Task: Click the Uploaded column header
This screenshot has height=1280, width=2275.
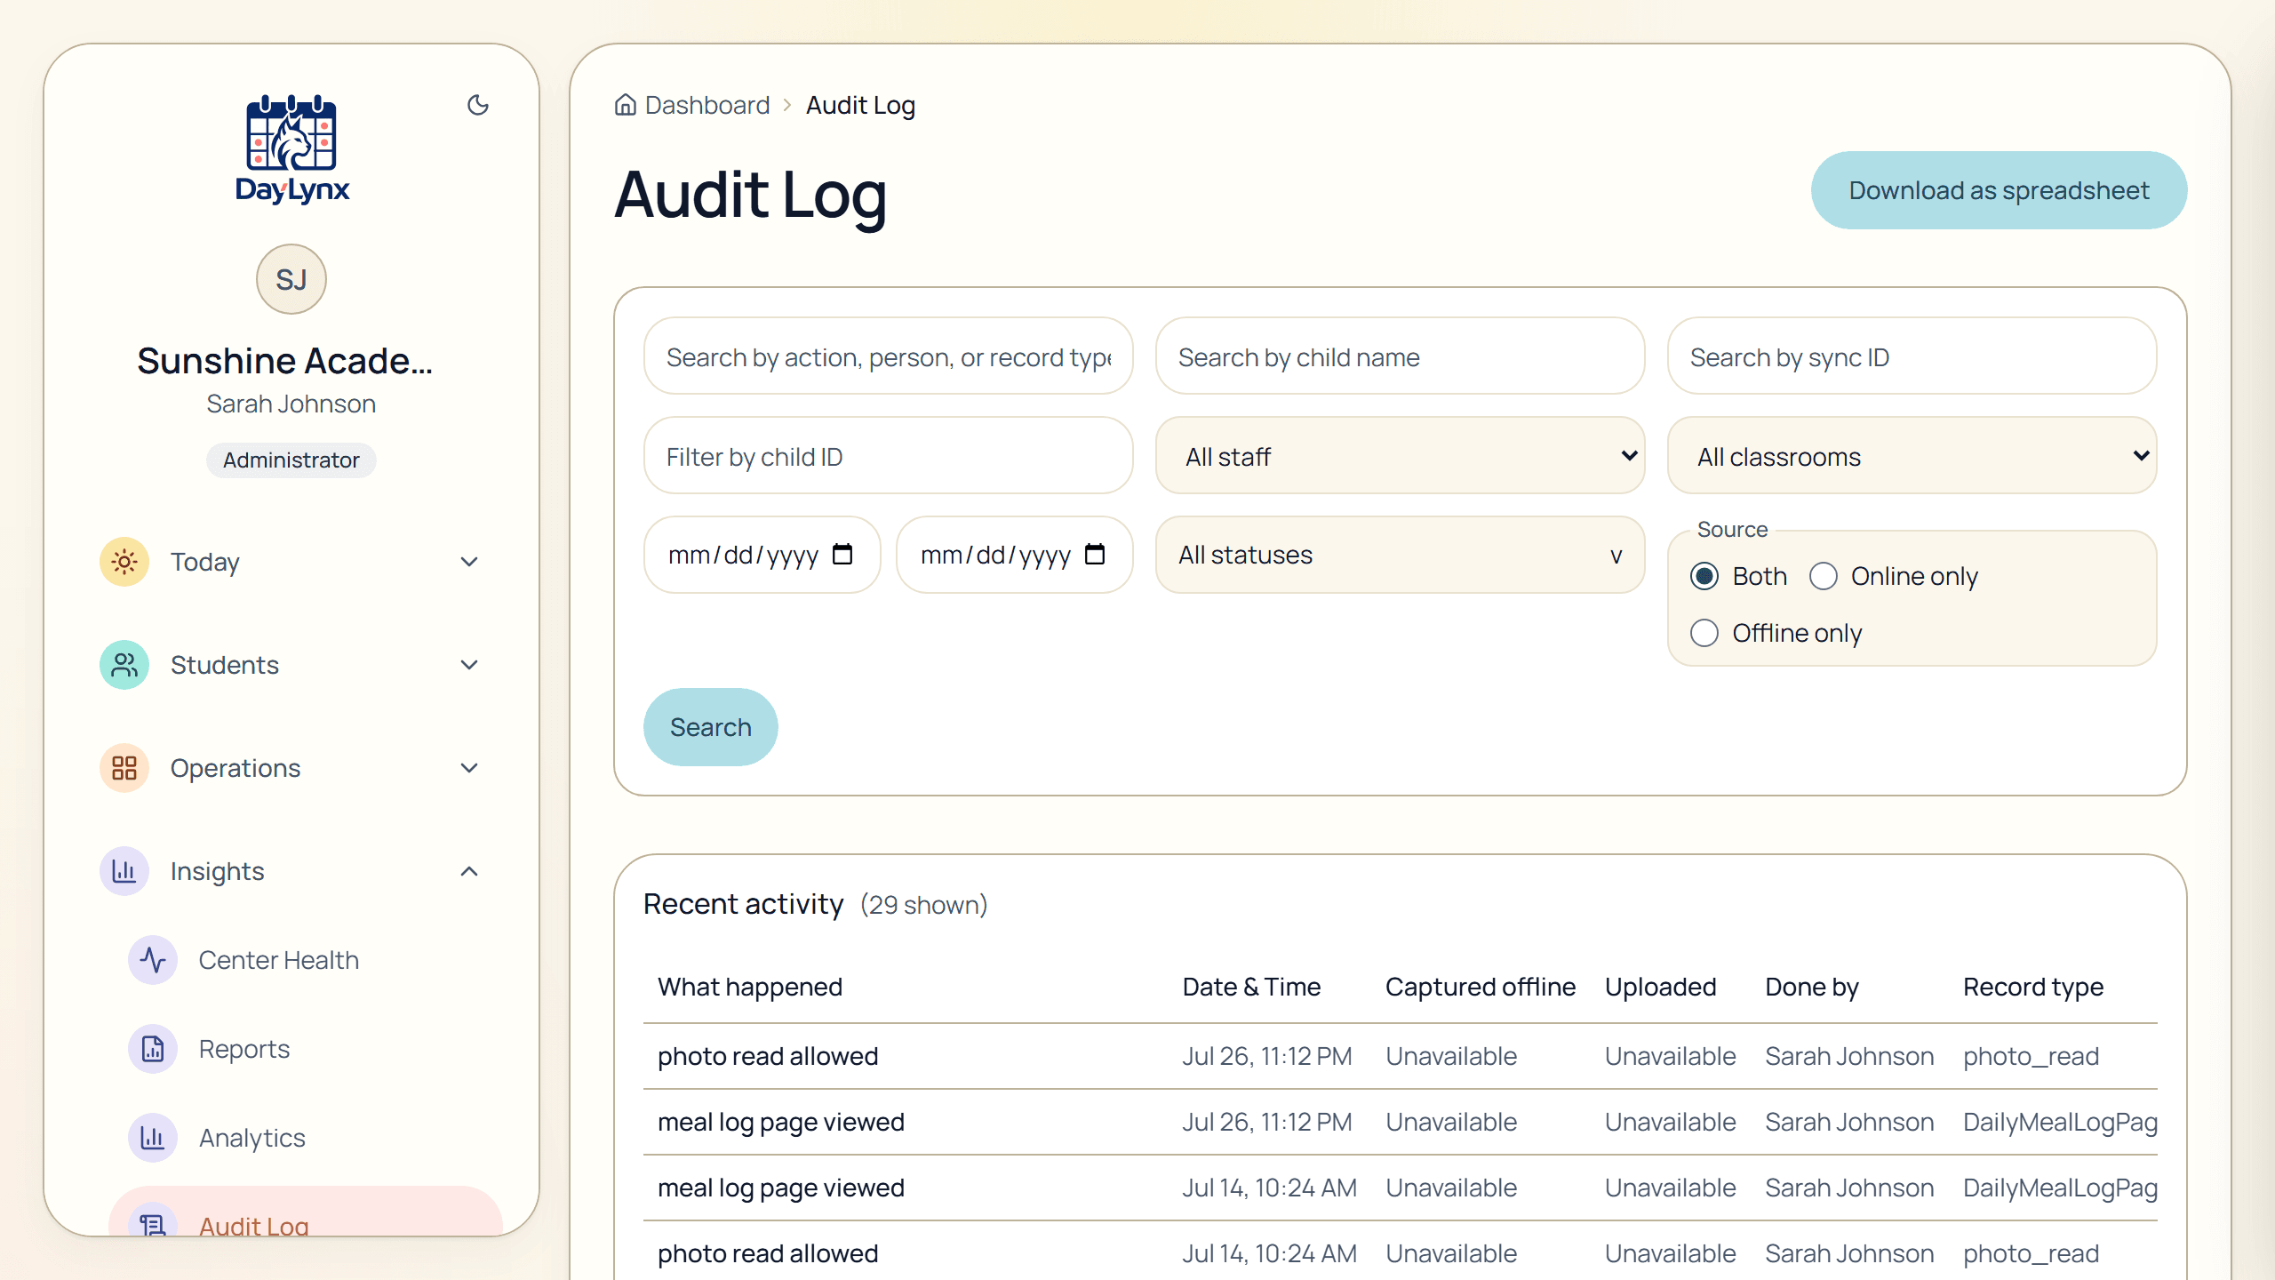Action: [1661, 987]
